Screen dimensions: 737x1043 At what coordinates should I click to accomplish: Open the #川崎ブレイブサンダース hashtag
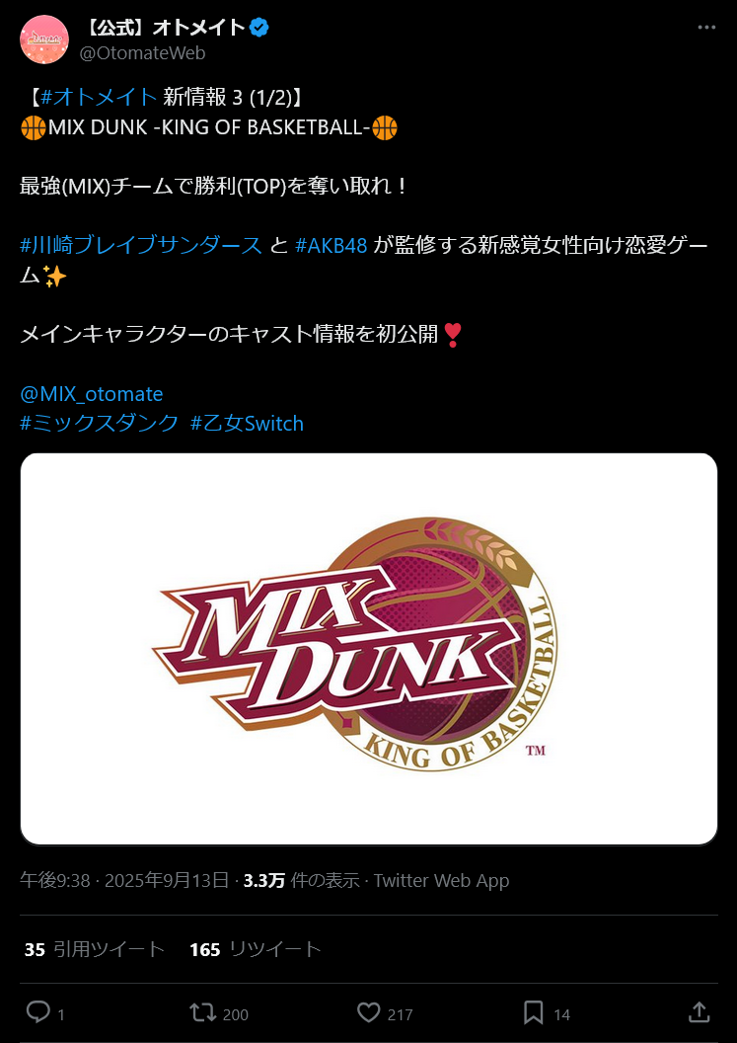click(141, 246)
